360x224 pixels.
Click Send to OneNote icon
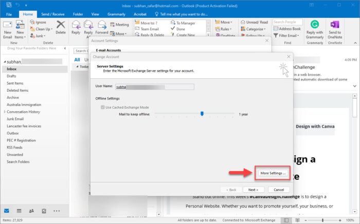coord(335,24)
